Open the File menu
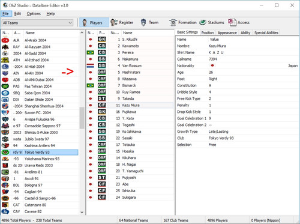 [x=5, y=14]
